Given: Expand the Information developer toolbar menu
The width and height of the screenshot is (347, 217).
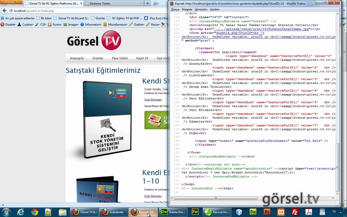Looking at the screenshot, I should 91,24.
